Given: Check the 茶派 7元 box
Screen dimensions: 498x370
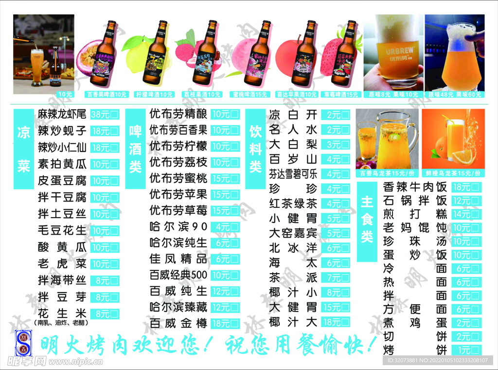Looking at the screenshot, I should 345,277.
